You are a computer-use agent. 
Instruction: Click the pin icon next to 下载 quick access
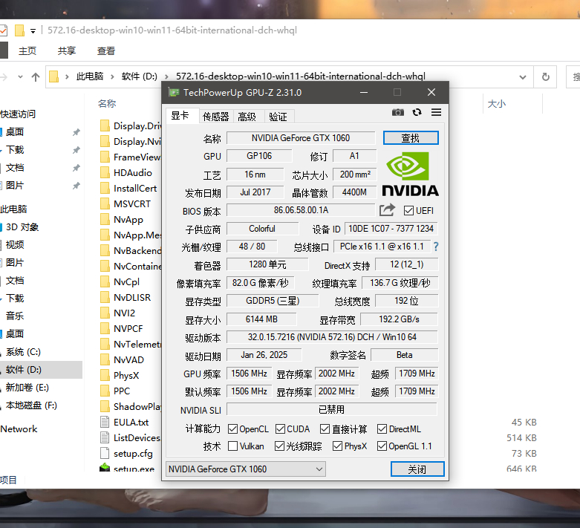[76, 150]
